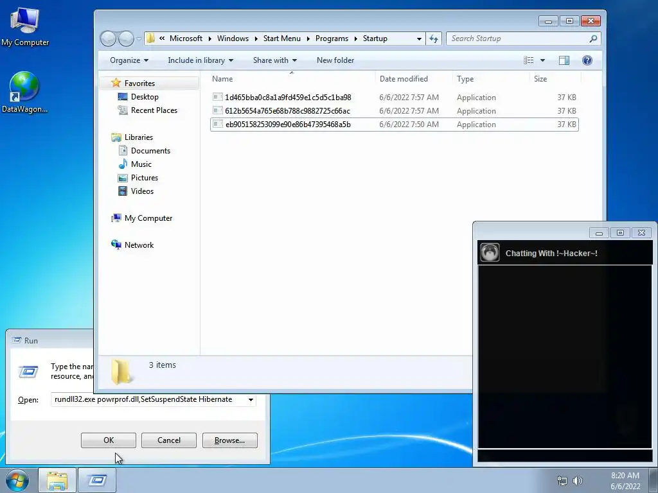Click Programs in breadcrumb path
This screenshot has height=493, width=658.
click(x=332, y=39)
